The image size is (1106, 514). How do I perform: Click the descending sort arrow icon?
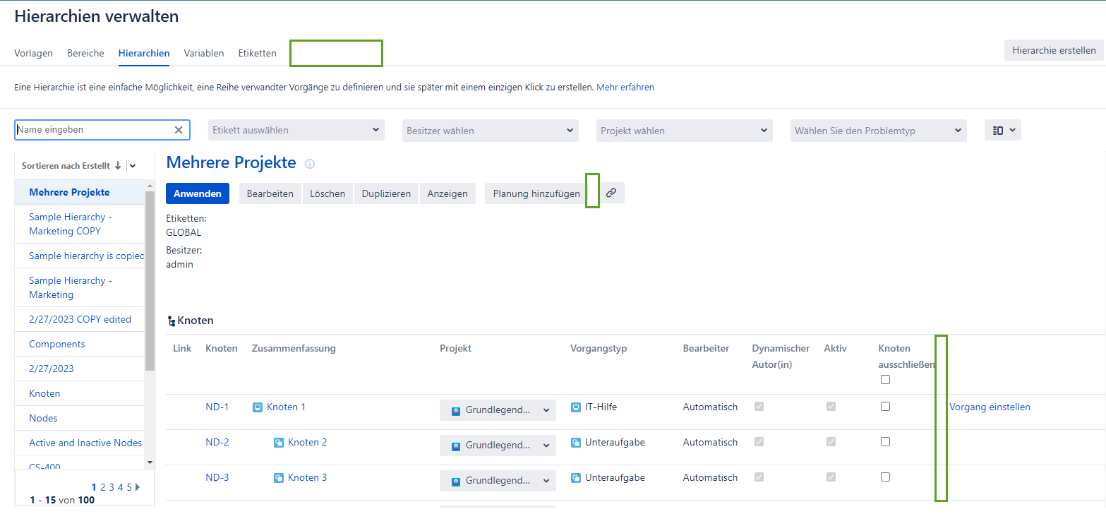click(118, 166)
